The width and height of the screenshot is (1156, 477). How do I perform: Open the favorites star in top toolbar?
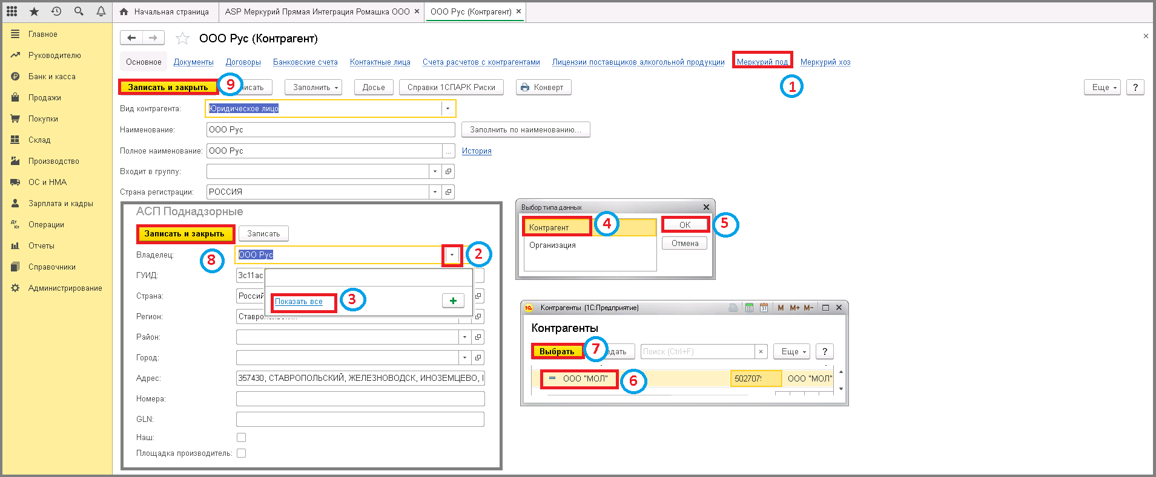(34, 11)
